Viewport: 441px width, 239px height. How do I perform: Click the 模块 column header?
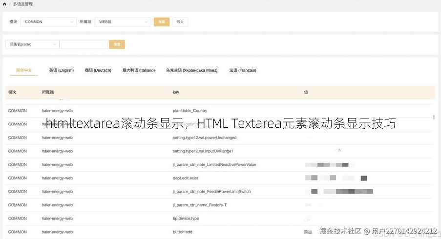[x=12, y=92]
